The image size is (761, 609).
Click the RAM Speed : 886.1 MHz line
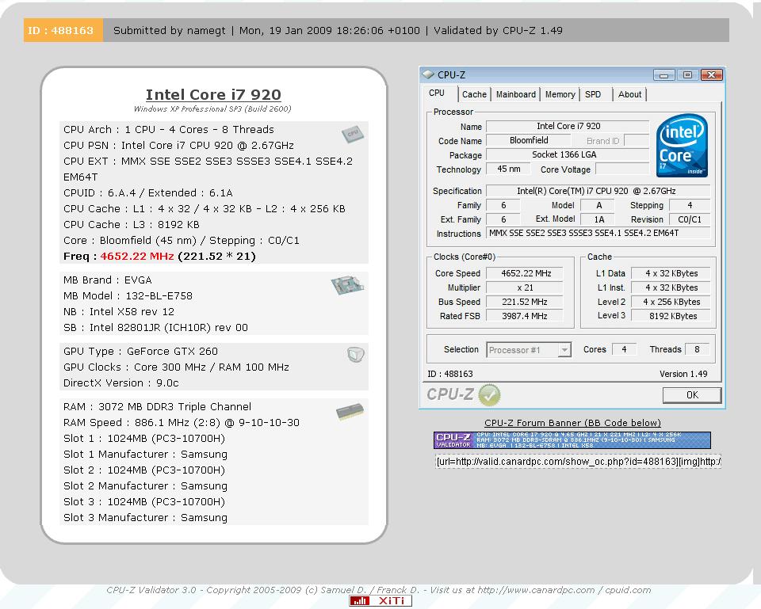pyautogui.click(x=181, y=422)
